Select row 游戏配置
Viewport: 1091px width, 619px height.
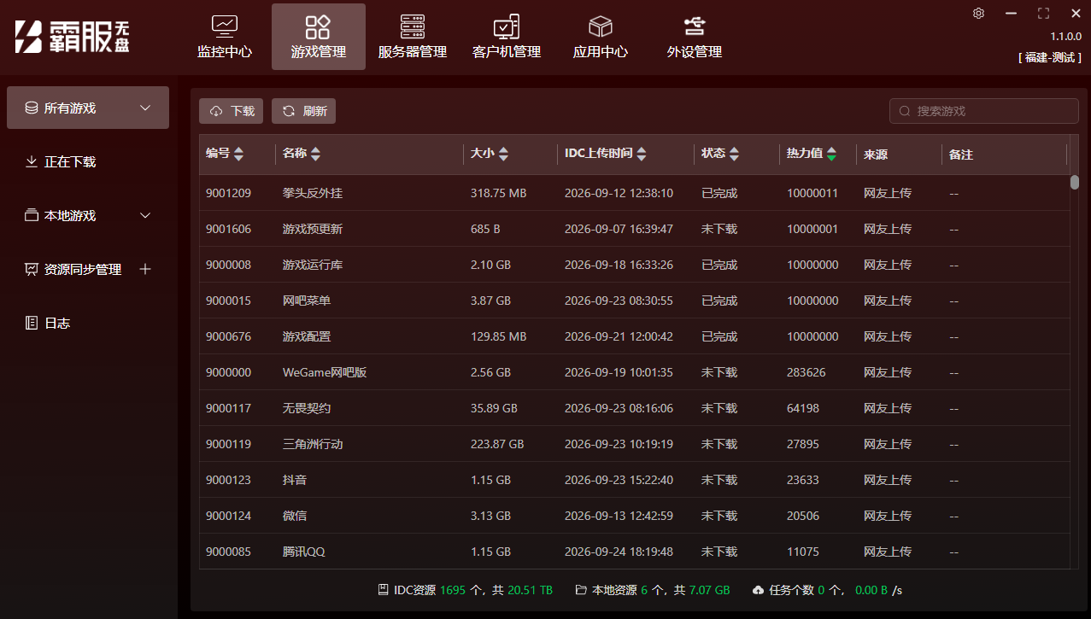[x=634, y=336]
